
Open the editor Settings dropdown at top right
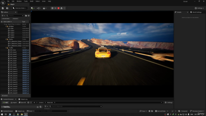tap(199, 8)
